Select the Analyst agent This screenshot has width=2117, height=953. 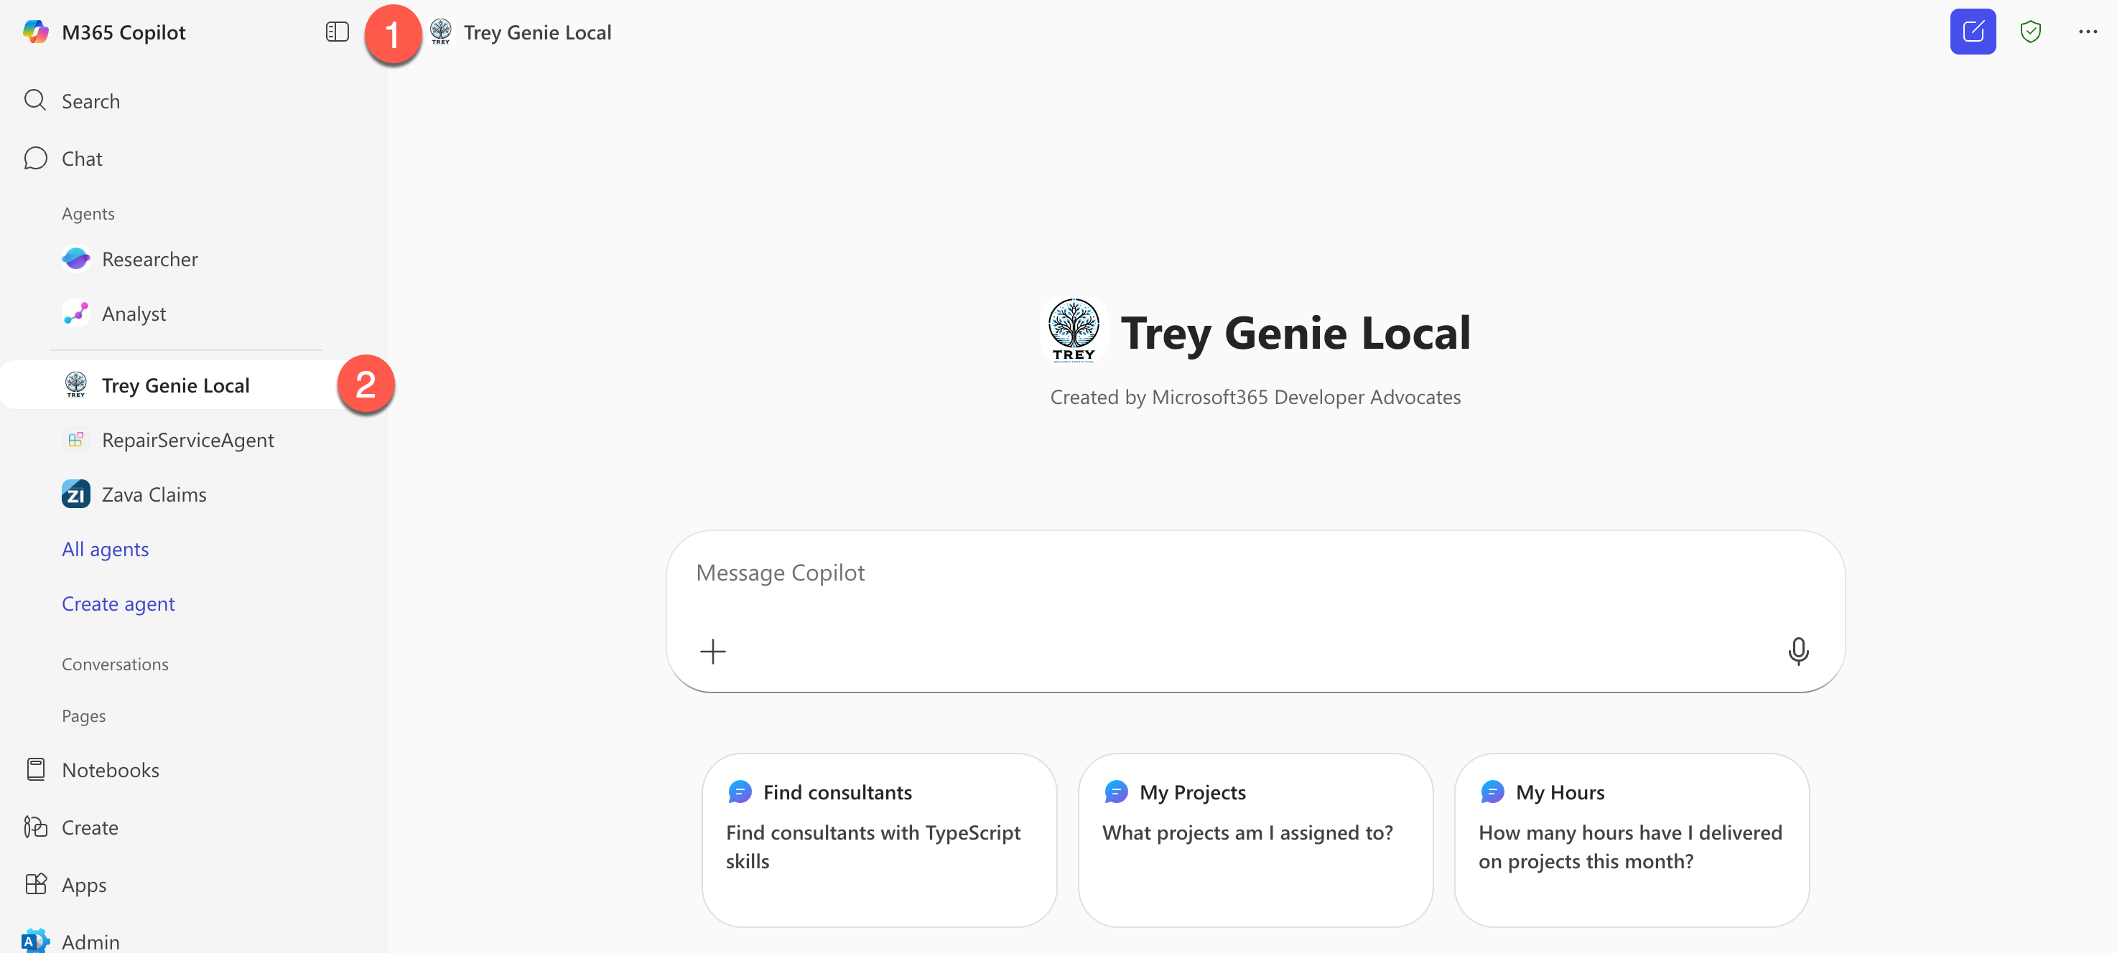133,314
